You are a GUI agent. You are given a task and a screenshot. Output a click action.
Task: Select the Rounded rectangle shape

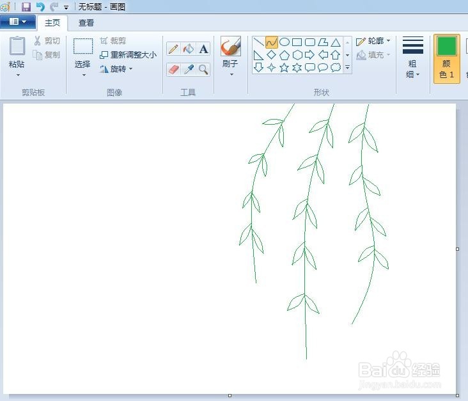(x=310, y=42)
